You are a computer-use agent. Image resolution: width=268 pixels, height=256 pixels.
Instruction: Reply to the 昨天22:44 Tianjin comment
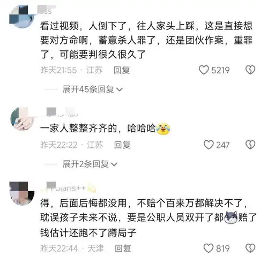(x=123, y=249)
